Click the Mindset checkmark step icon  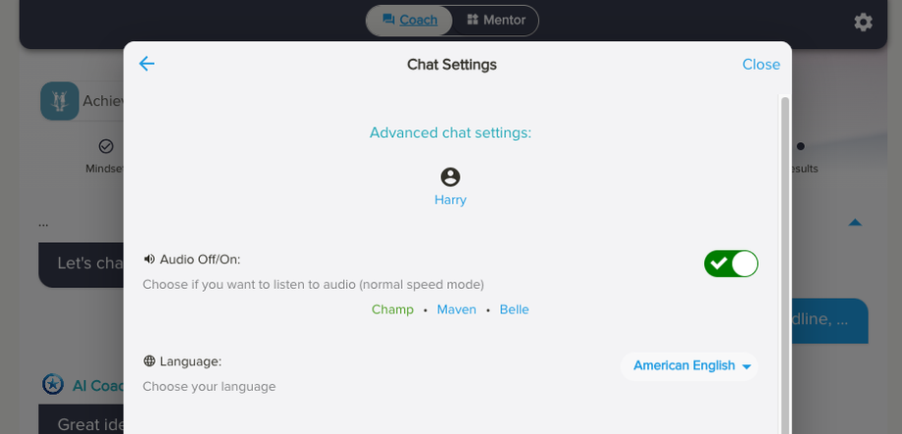point(106,147)
